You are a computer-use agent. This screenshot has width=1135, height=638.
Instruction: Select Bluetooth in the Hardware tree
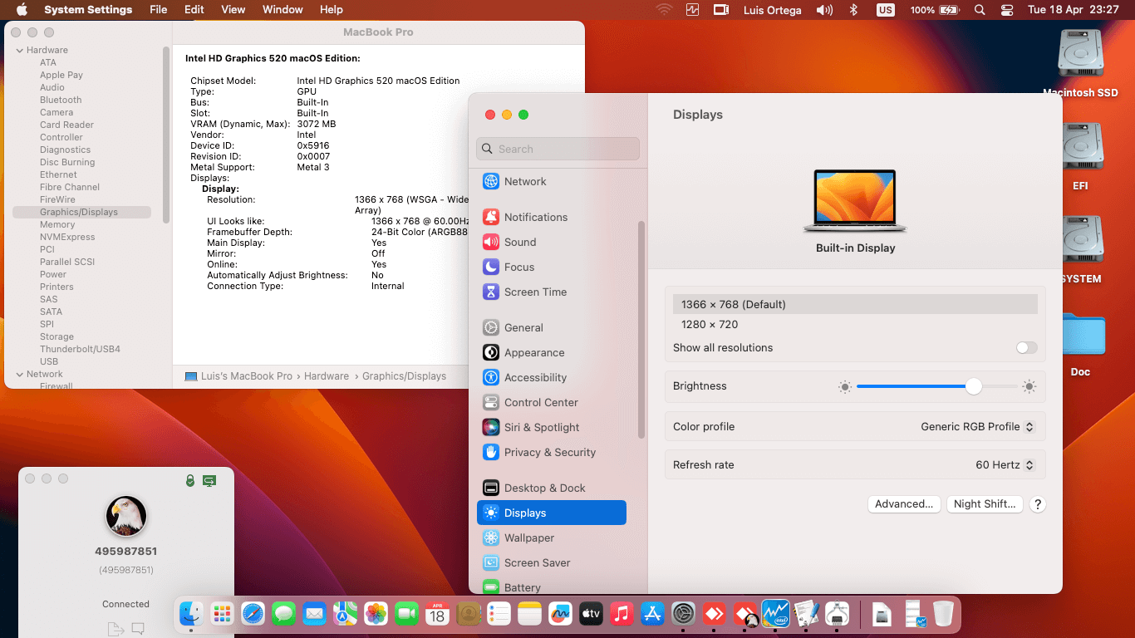[61, 101]
